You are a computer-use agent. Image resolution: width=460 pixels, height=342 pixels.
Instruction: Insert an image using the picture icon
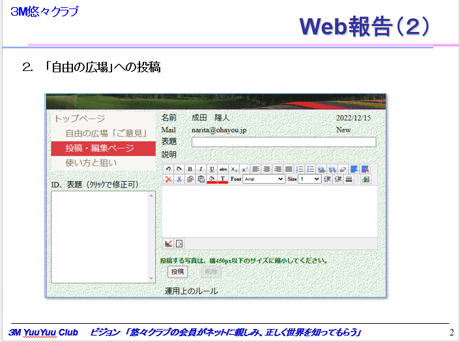pos(366,179)
